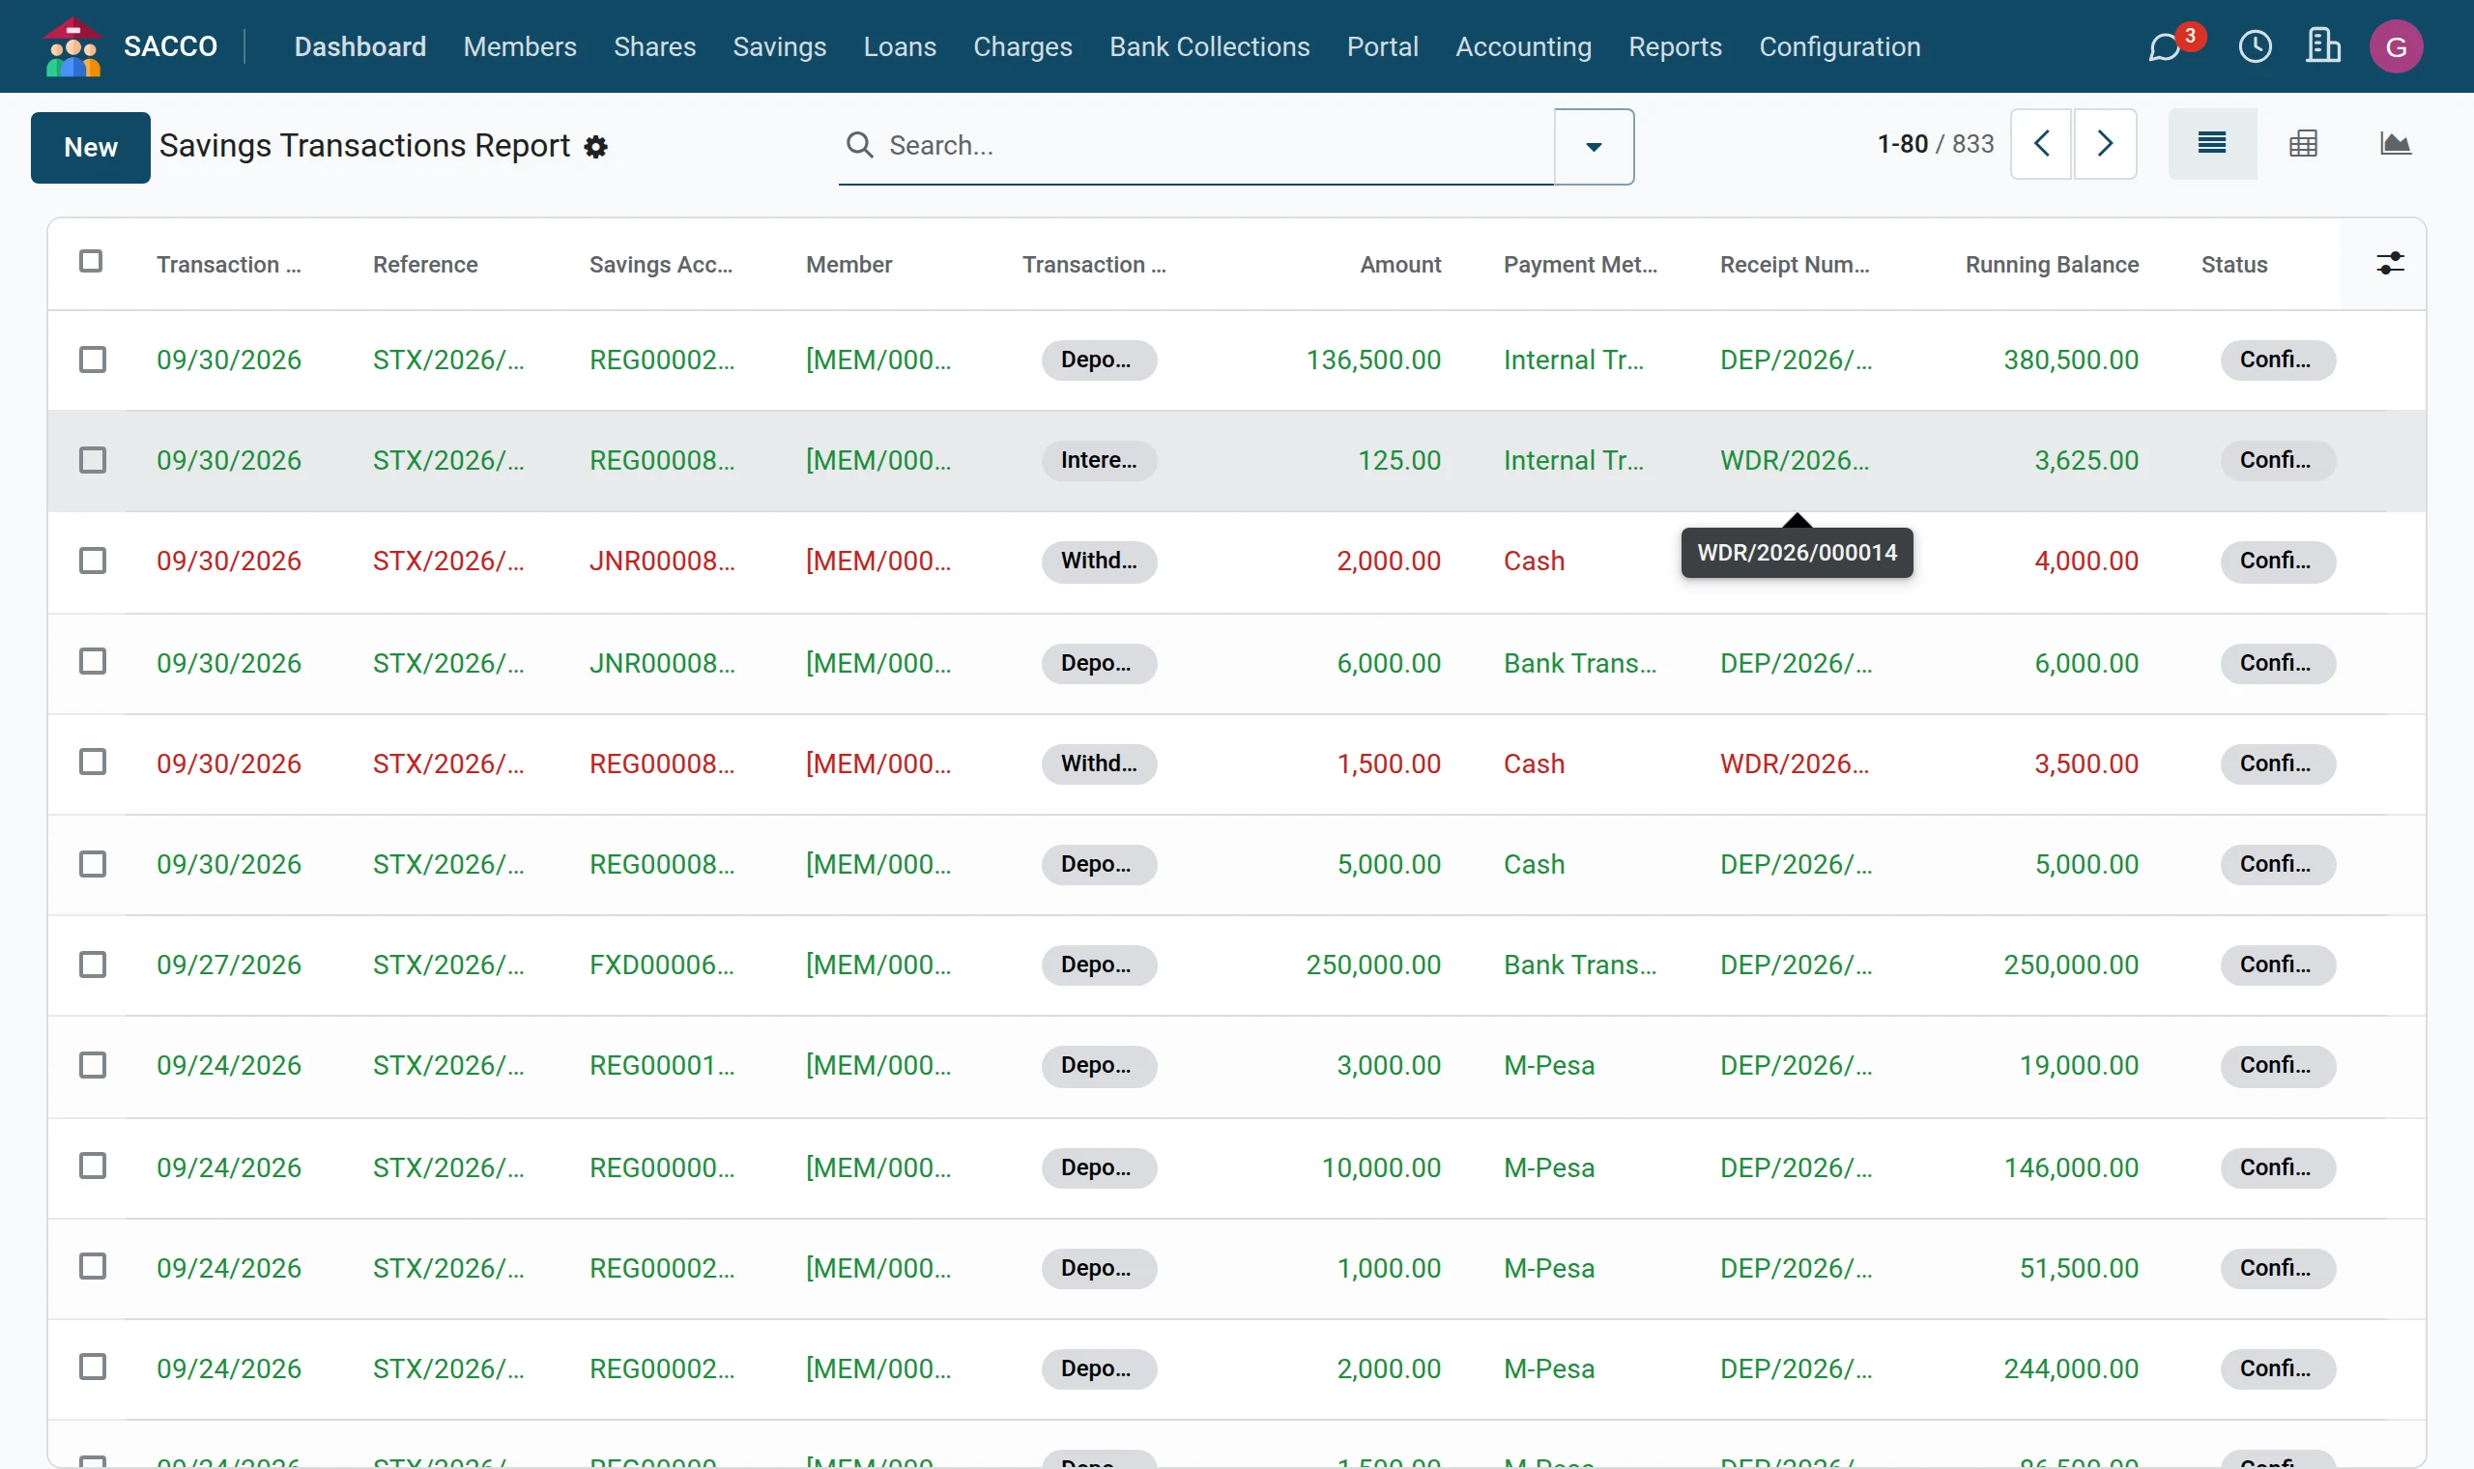Switch to the graph chart view icon
Image resolution: width=2474 pixels, height=1469 pixels.
2395,145
